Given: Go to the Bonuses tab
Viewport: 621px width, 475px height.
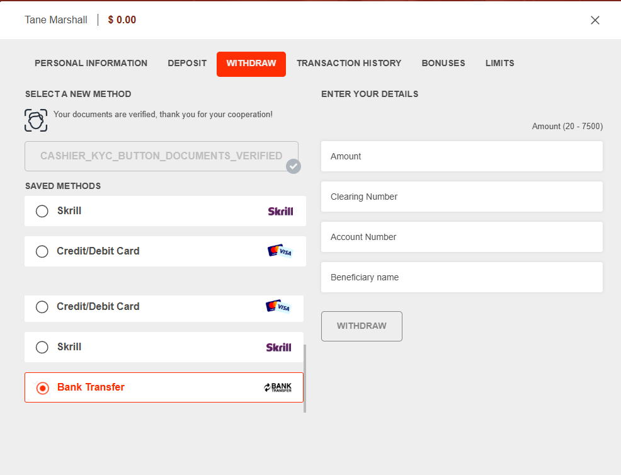Looking at the screenshot, I should click(443, 64).
